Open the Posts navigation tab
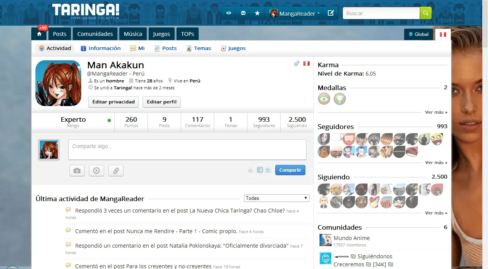Screen dimensions: 488x269 [59, 34]
